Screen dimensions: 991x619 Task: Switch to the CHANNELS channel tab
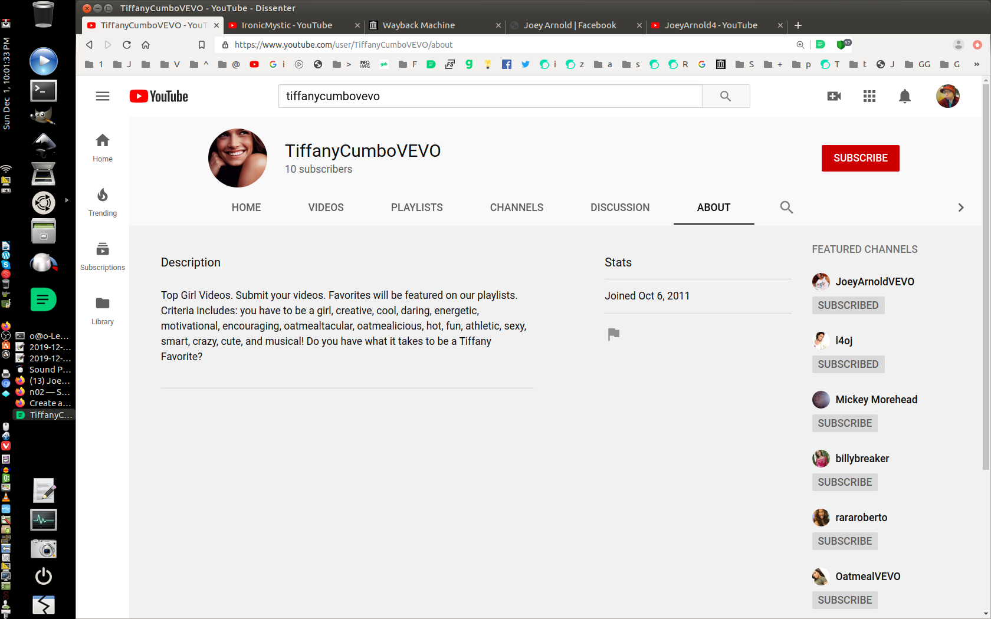pyautogui.click(x=517, y=208)
